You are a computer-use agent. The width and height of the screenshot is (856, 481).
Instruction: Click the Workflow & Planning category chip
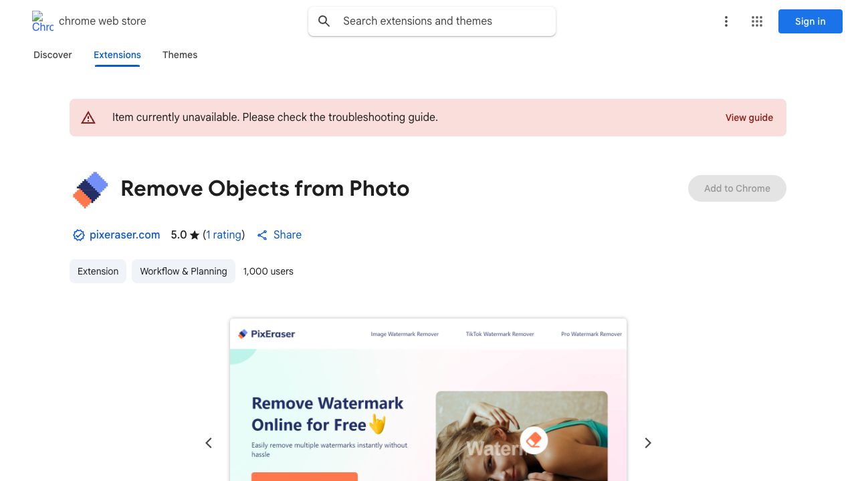click(183, 271)
